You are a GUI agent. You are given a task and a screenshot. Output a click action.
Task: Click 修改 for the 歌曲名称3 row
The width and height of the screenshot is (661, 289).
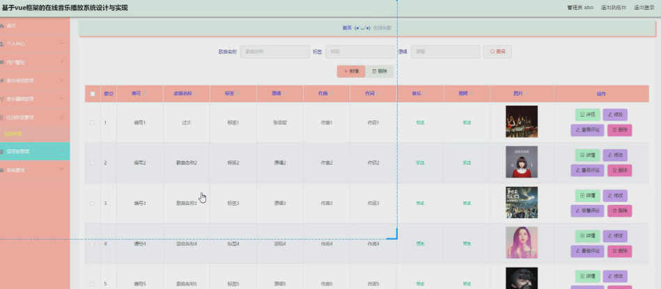[x=615, y=196]
